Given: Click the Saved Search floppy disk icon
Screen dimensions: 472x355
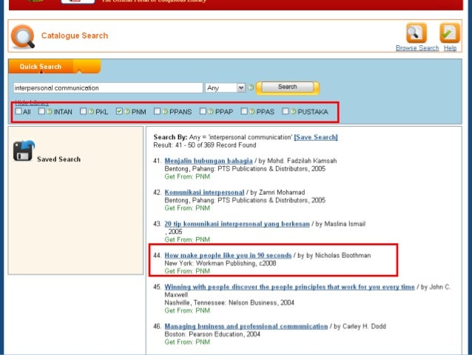Looking at the screenshot, I should [x=24, y=150].
